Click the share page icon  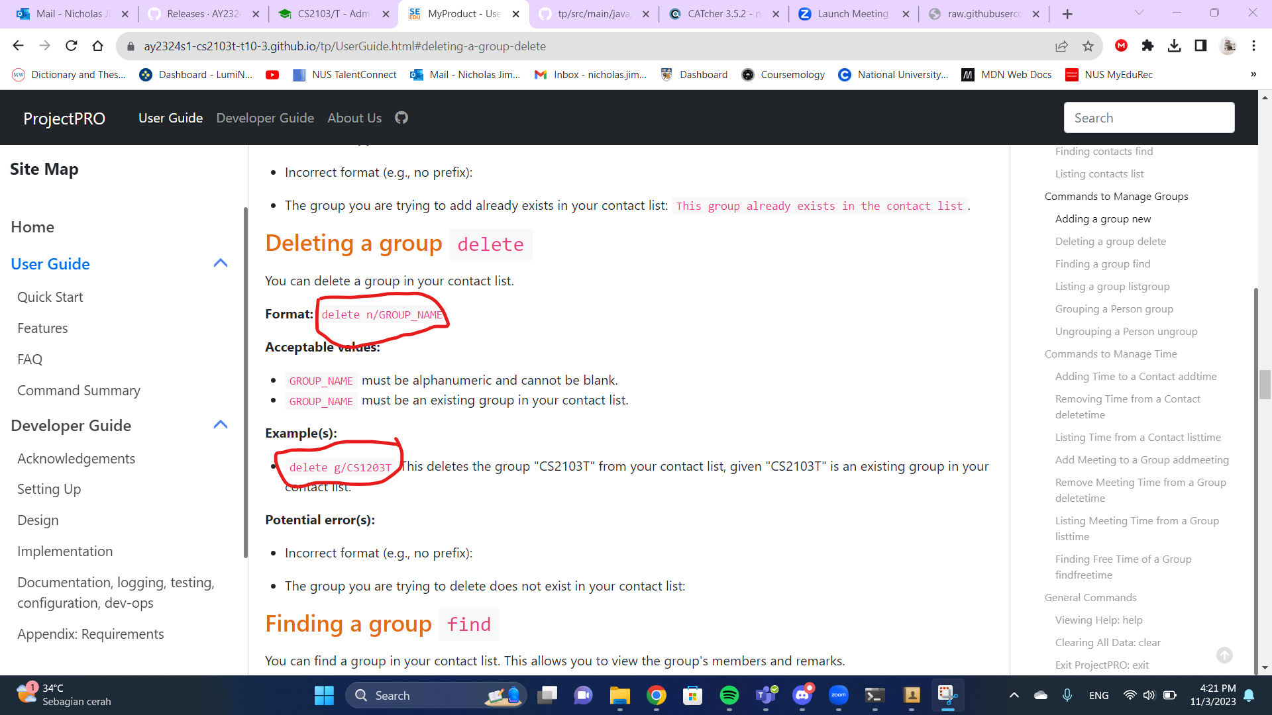1061,46
